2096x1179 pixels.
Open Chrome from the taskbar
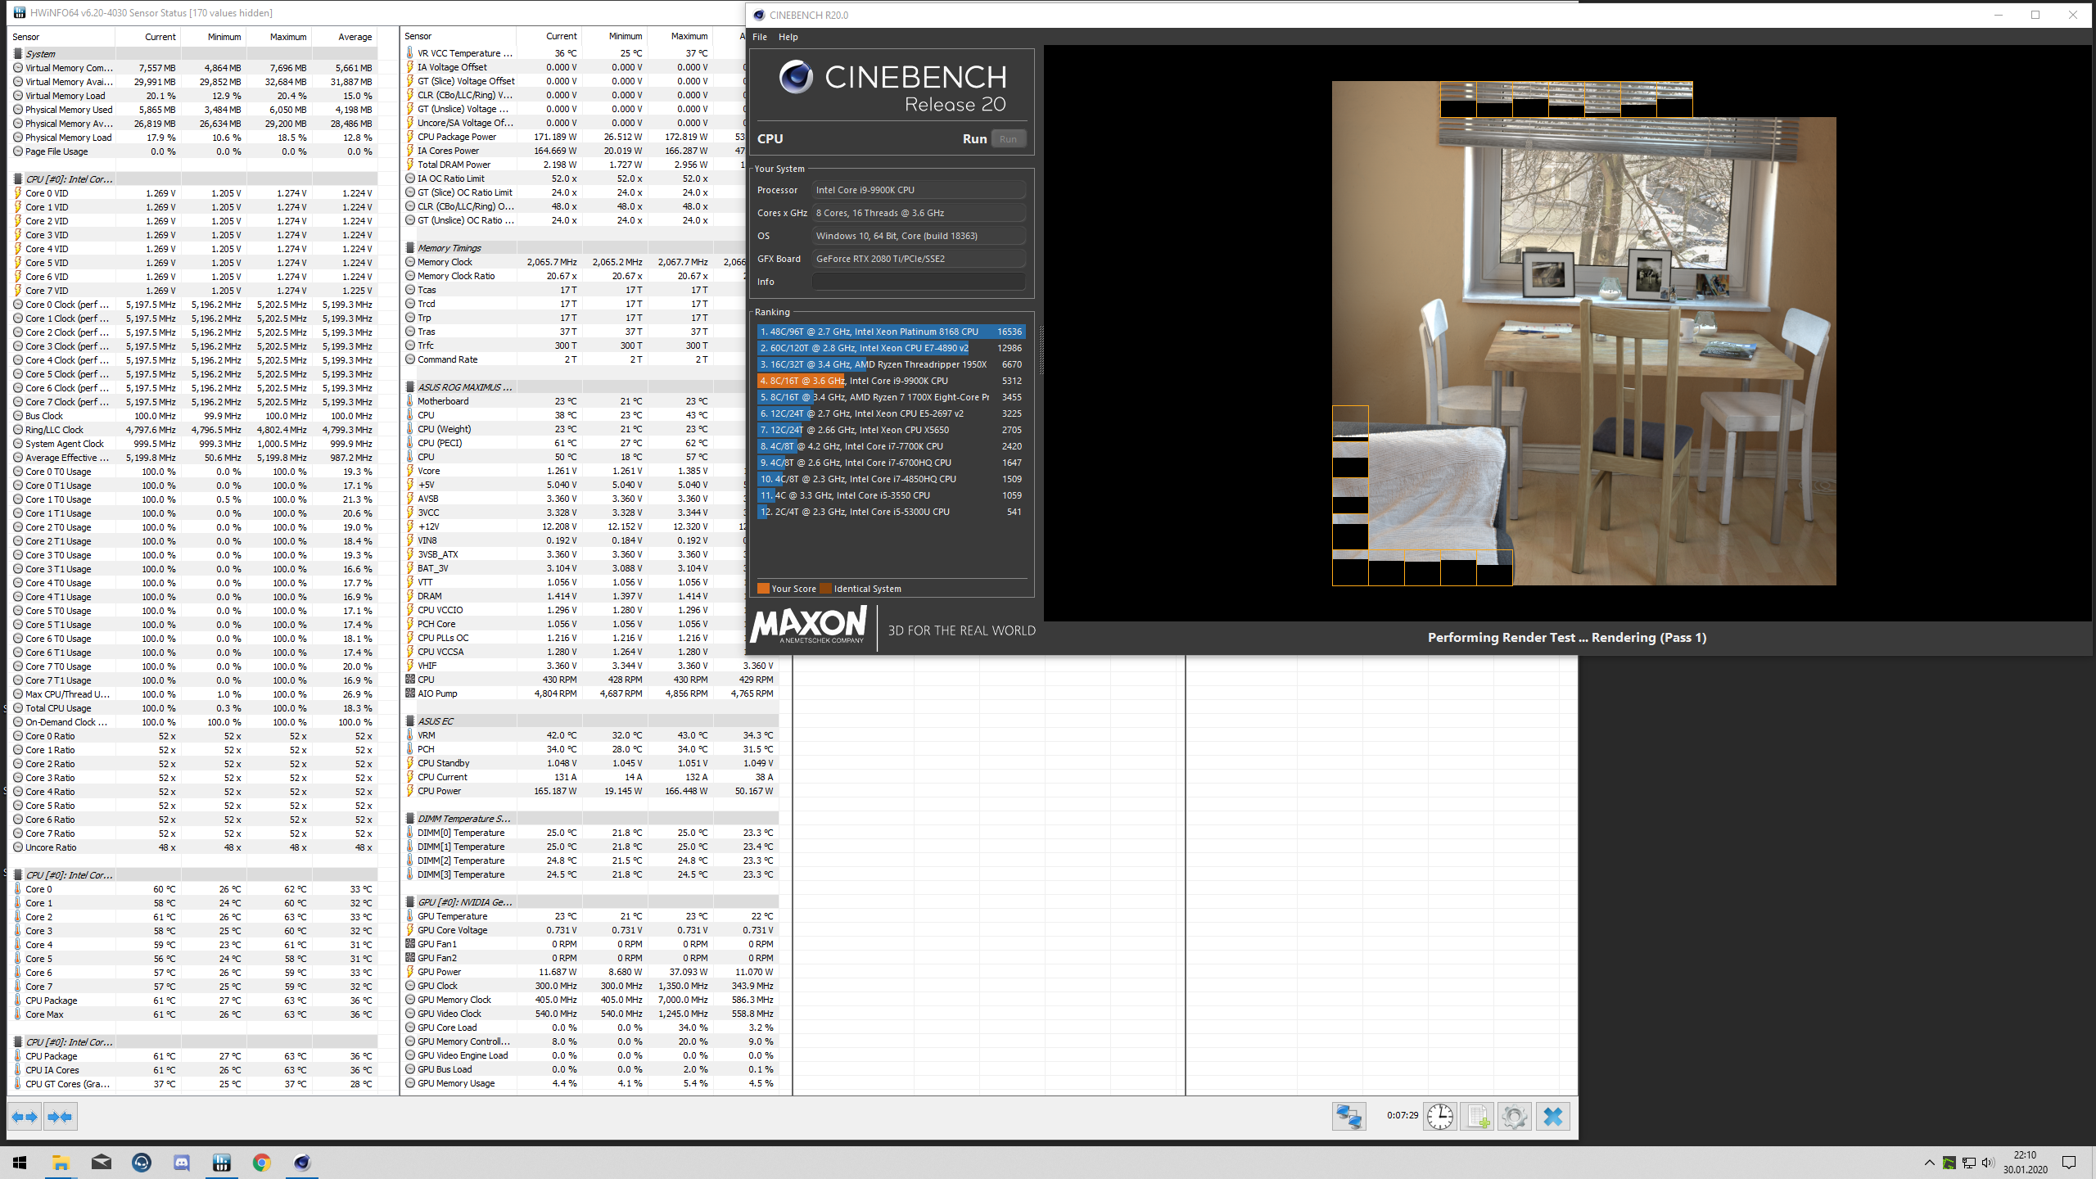262,1163
